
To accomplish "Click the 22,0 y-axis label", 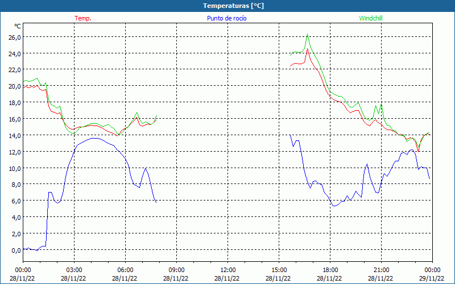I will tap(15, 70).
